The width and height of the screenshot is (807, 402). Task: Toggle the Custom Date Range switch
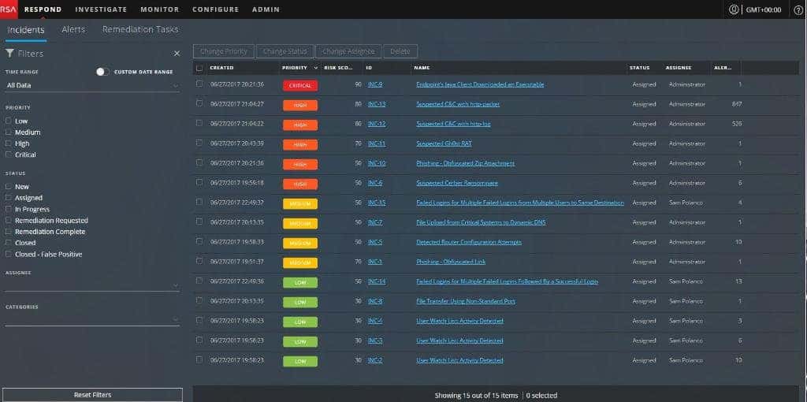102,72
